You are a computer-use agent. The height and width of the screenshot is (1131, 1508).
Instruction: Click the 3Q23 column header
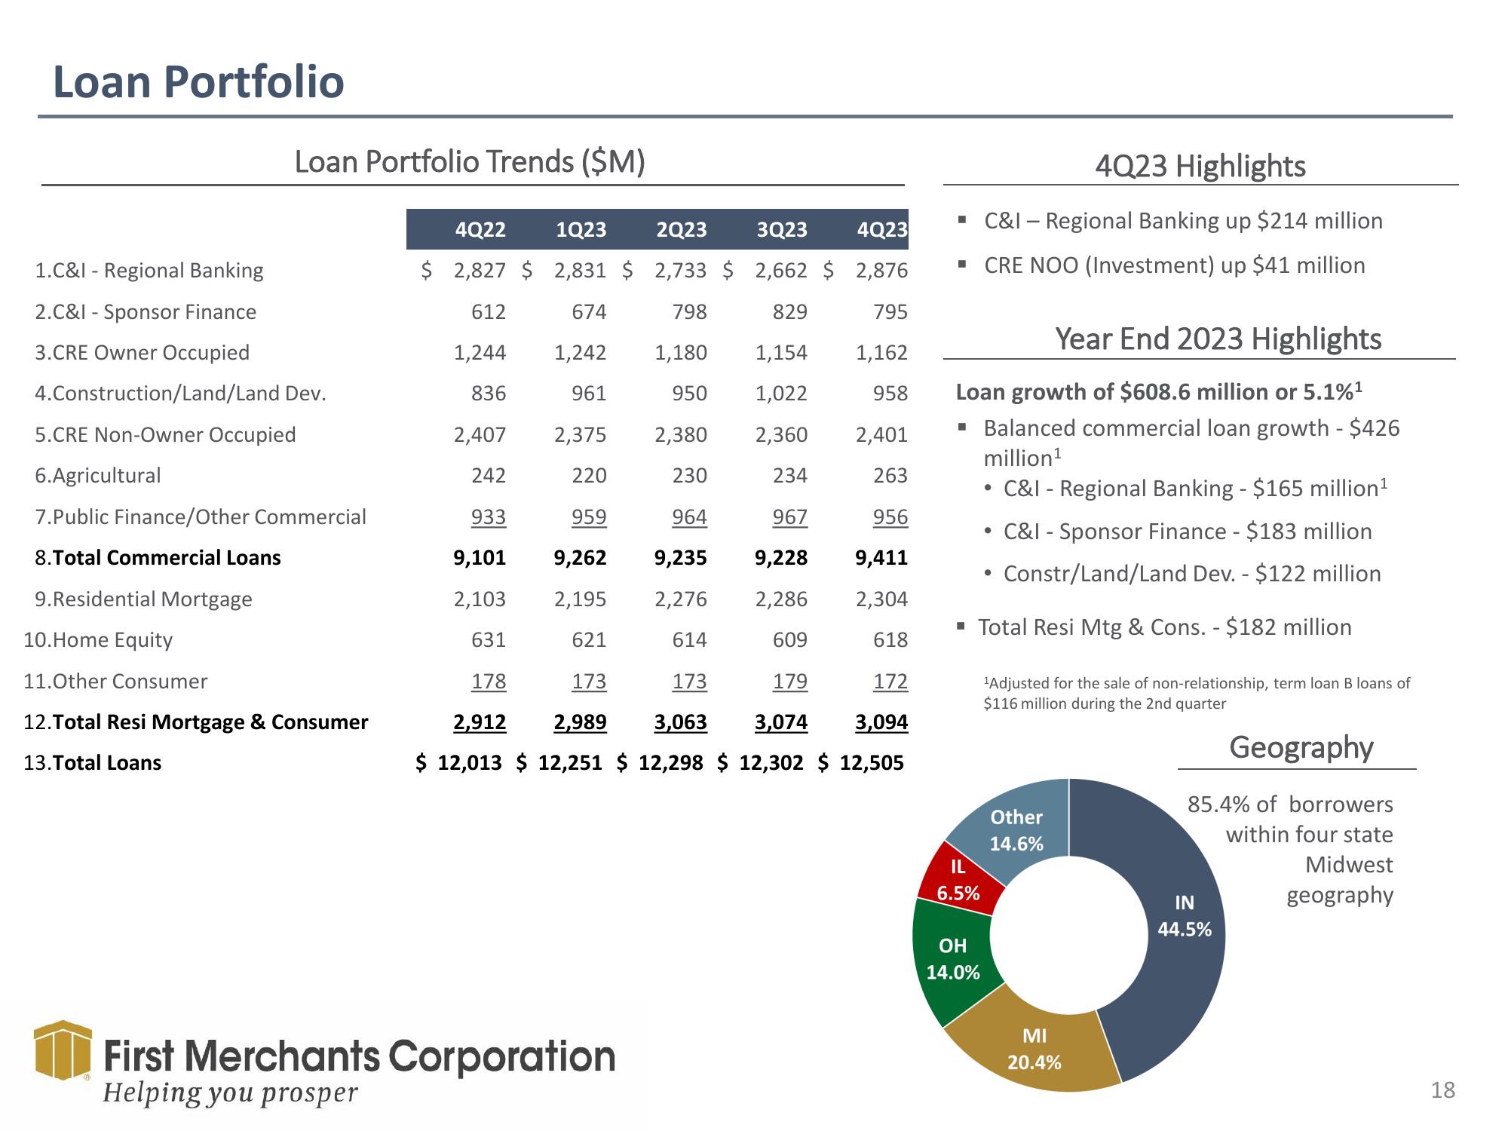[782, 229]
